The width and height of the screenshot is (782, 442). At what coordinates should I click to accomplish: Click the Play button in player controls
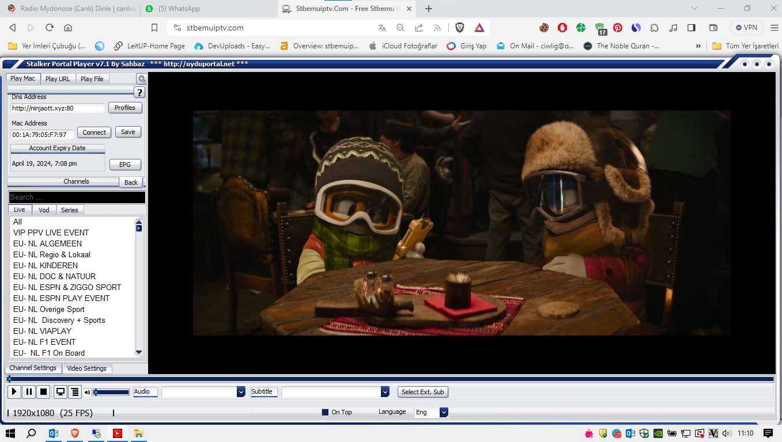pos(14,392)
